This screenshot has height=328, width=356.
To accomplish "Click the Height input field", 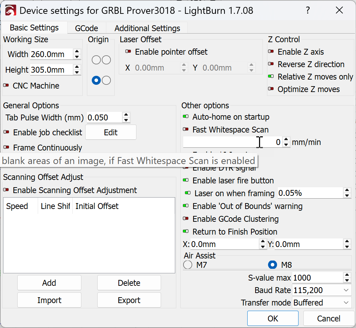I will coord(52,70).
